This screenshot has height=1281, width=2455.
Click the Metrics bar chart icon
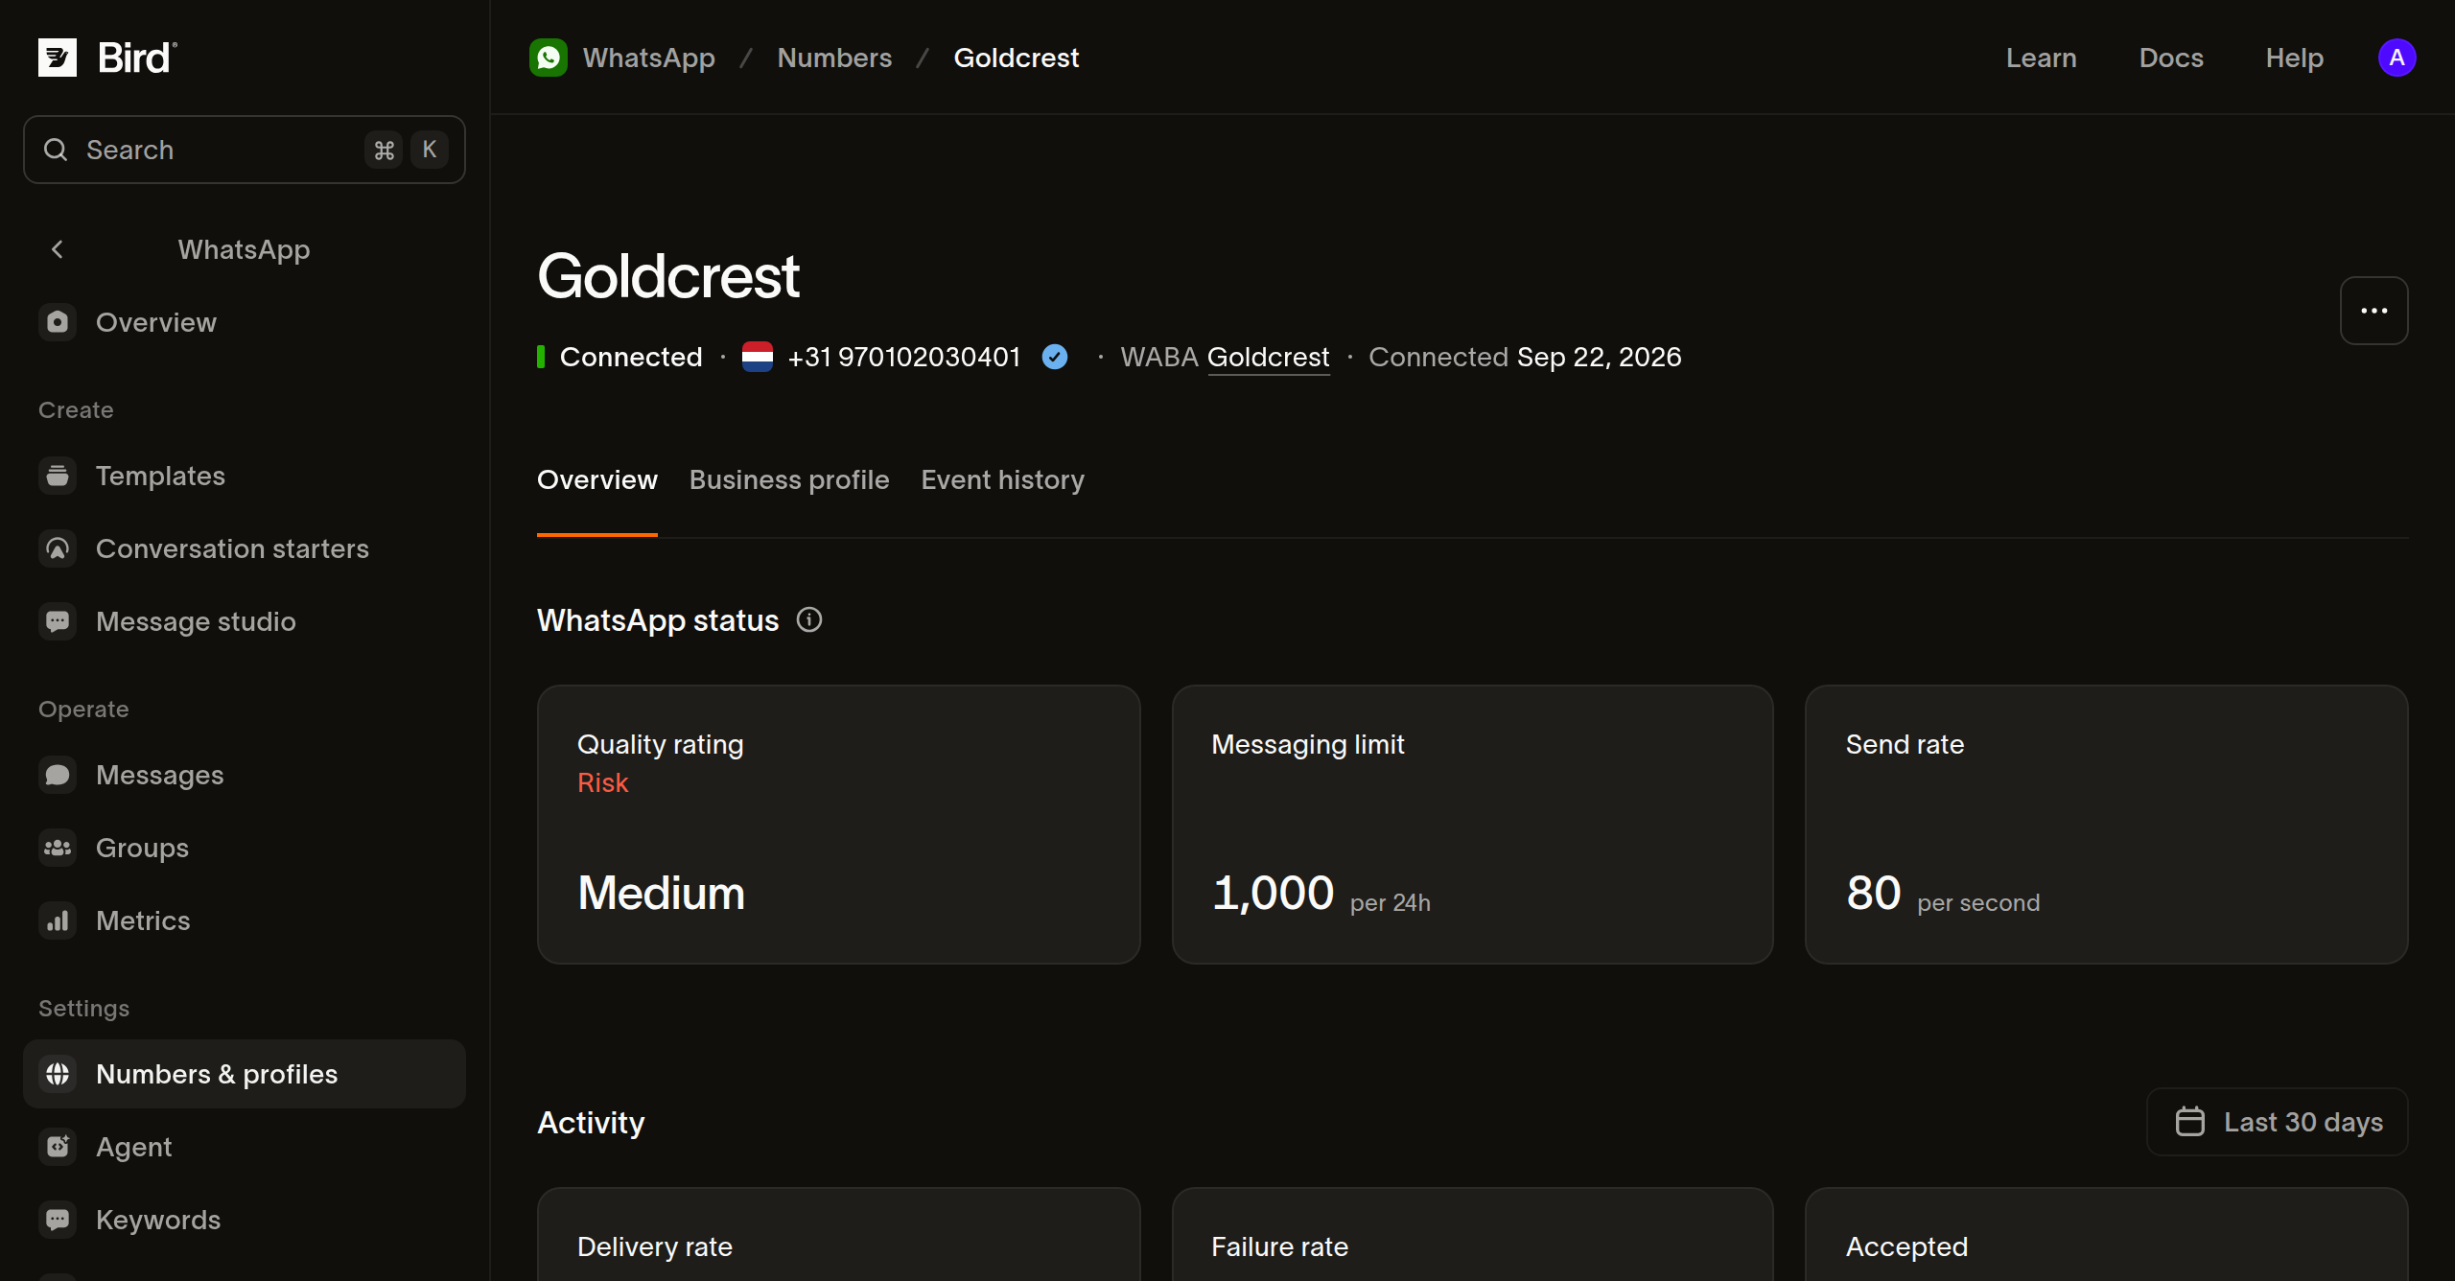point(58,920)
